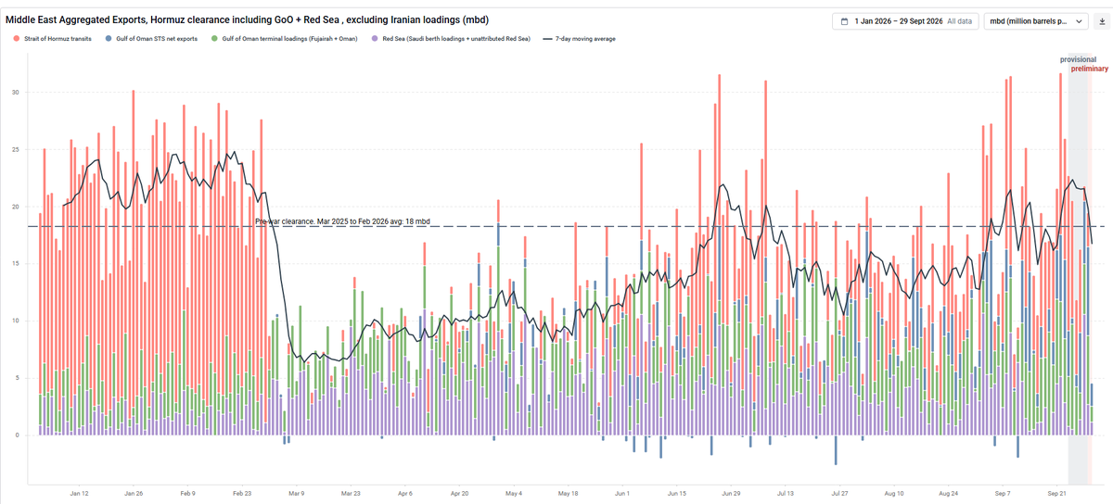Image resolution: width=1113 pixels, height=504 pixels.
Task: Click the 10 y-axis value
Action: (x=15, y=321)
